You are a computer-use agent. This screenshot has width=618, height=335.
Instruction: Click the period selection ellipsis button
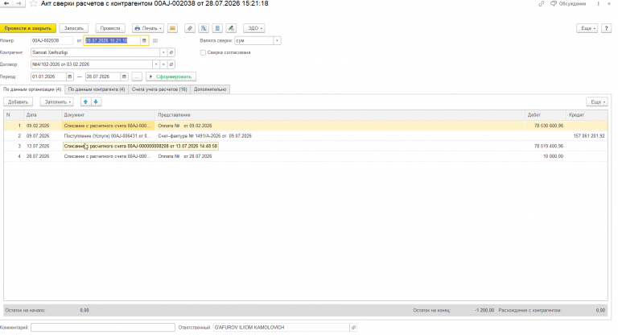pos(137,77)
